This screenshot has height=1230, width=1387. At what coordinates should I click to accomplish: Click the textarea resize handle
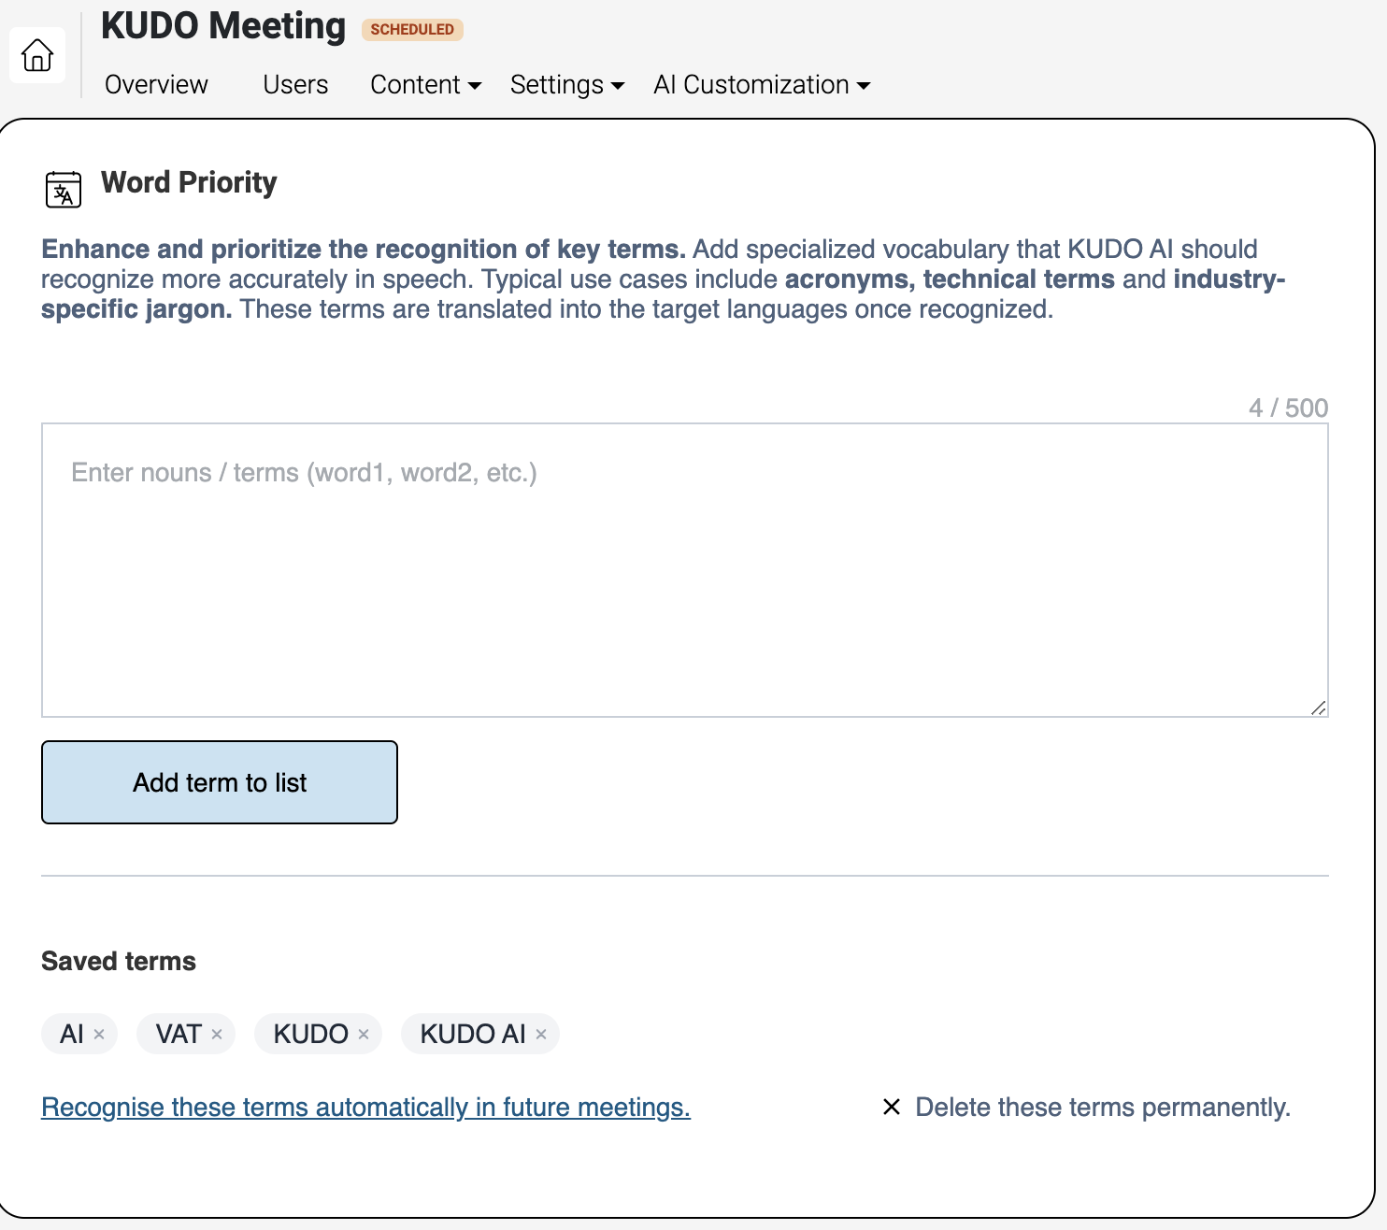[1318, 708]
